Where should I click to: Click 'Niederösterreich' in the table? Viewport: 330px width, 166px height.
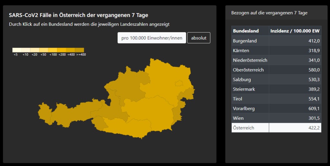[x=250, y=60]
